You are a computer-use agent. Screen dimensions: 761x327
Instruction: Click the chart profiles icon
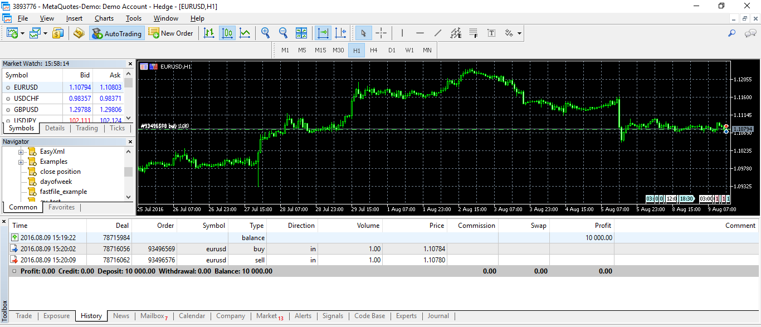(x=36, y=33)
